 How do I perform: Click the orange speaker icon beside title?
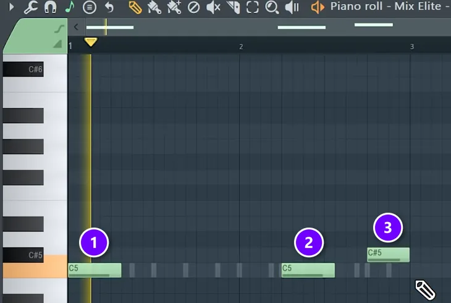318,7
